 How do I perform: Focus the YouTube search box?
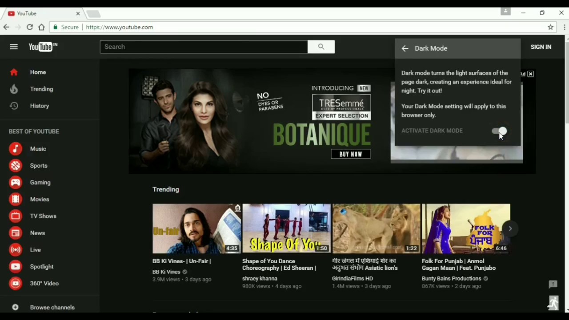tap(204, 47)
